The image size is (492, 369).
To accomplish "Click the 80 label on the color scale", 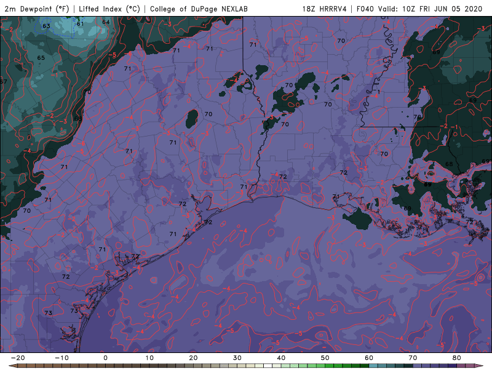I will (457, 358).
